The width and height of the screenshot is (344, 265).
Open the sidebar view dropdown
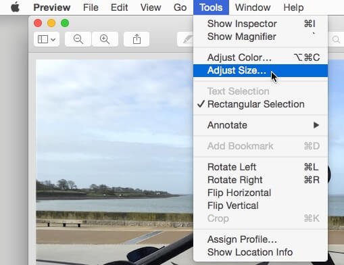click(47, 39)
